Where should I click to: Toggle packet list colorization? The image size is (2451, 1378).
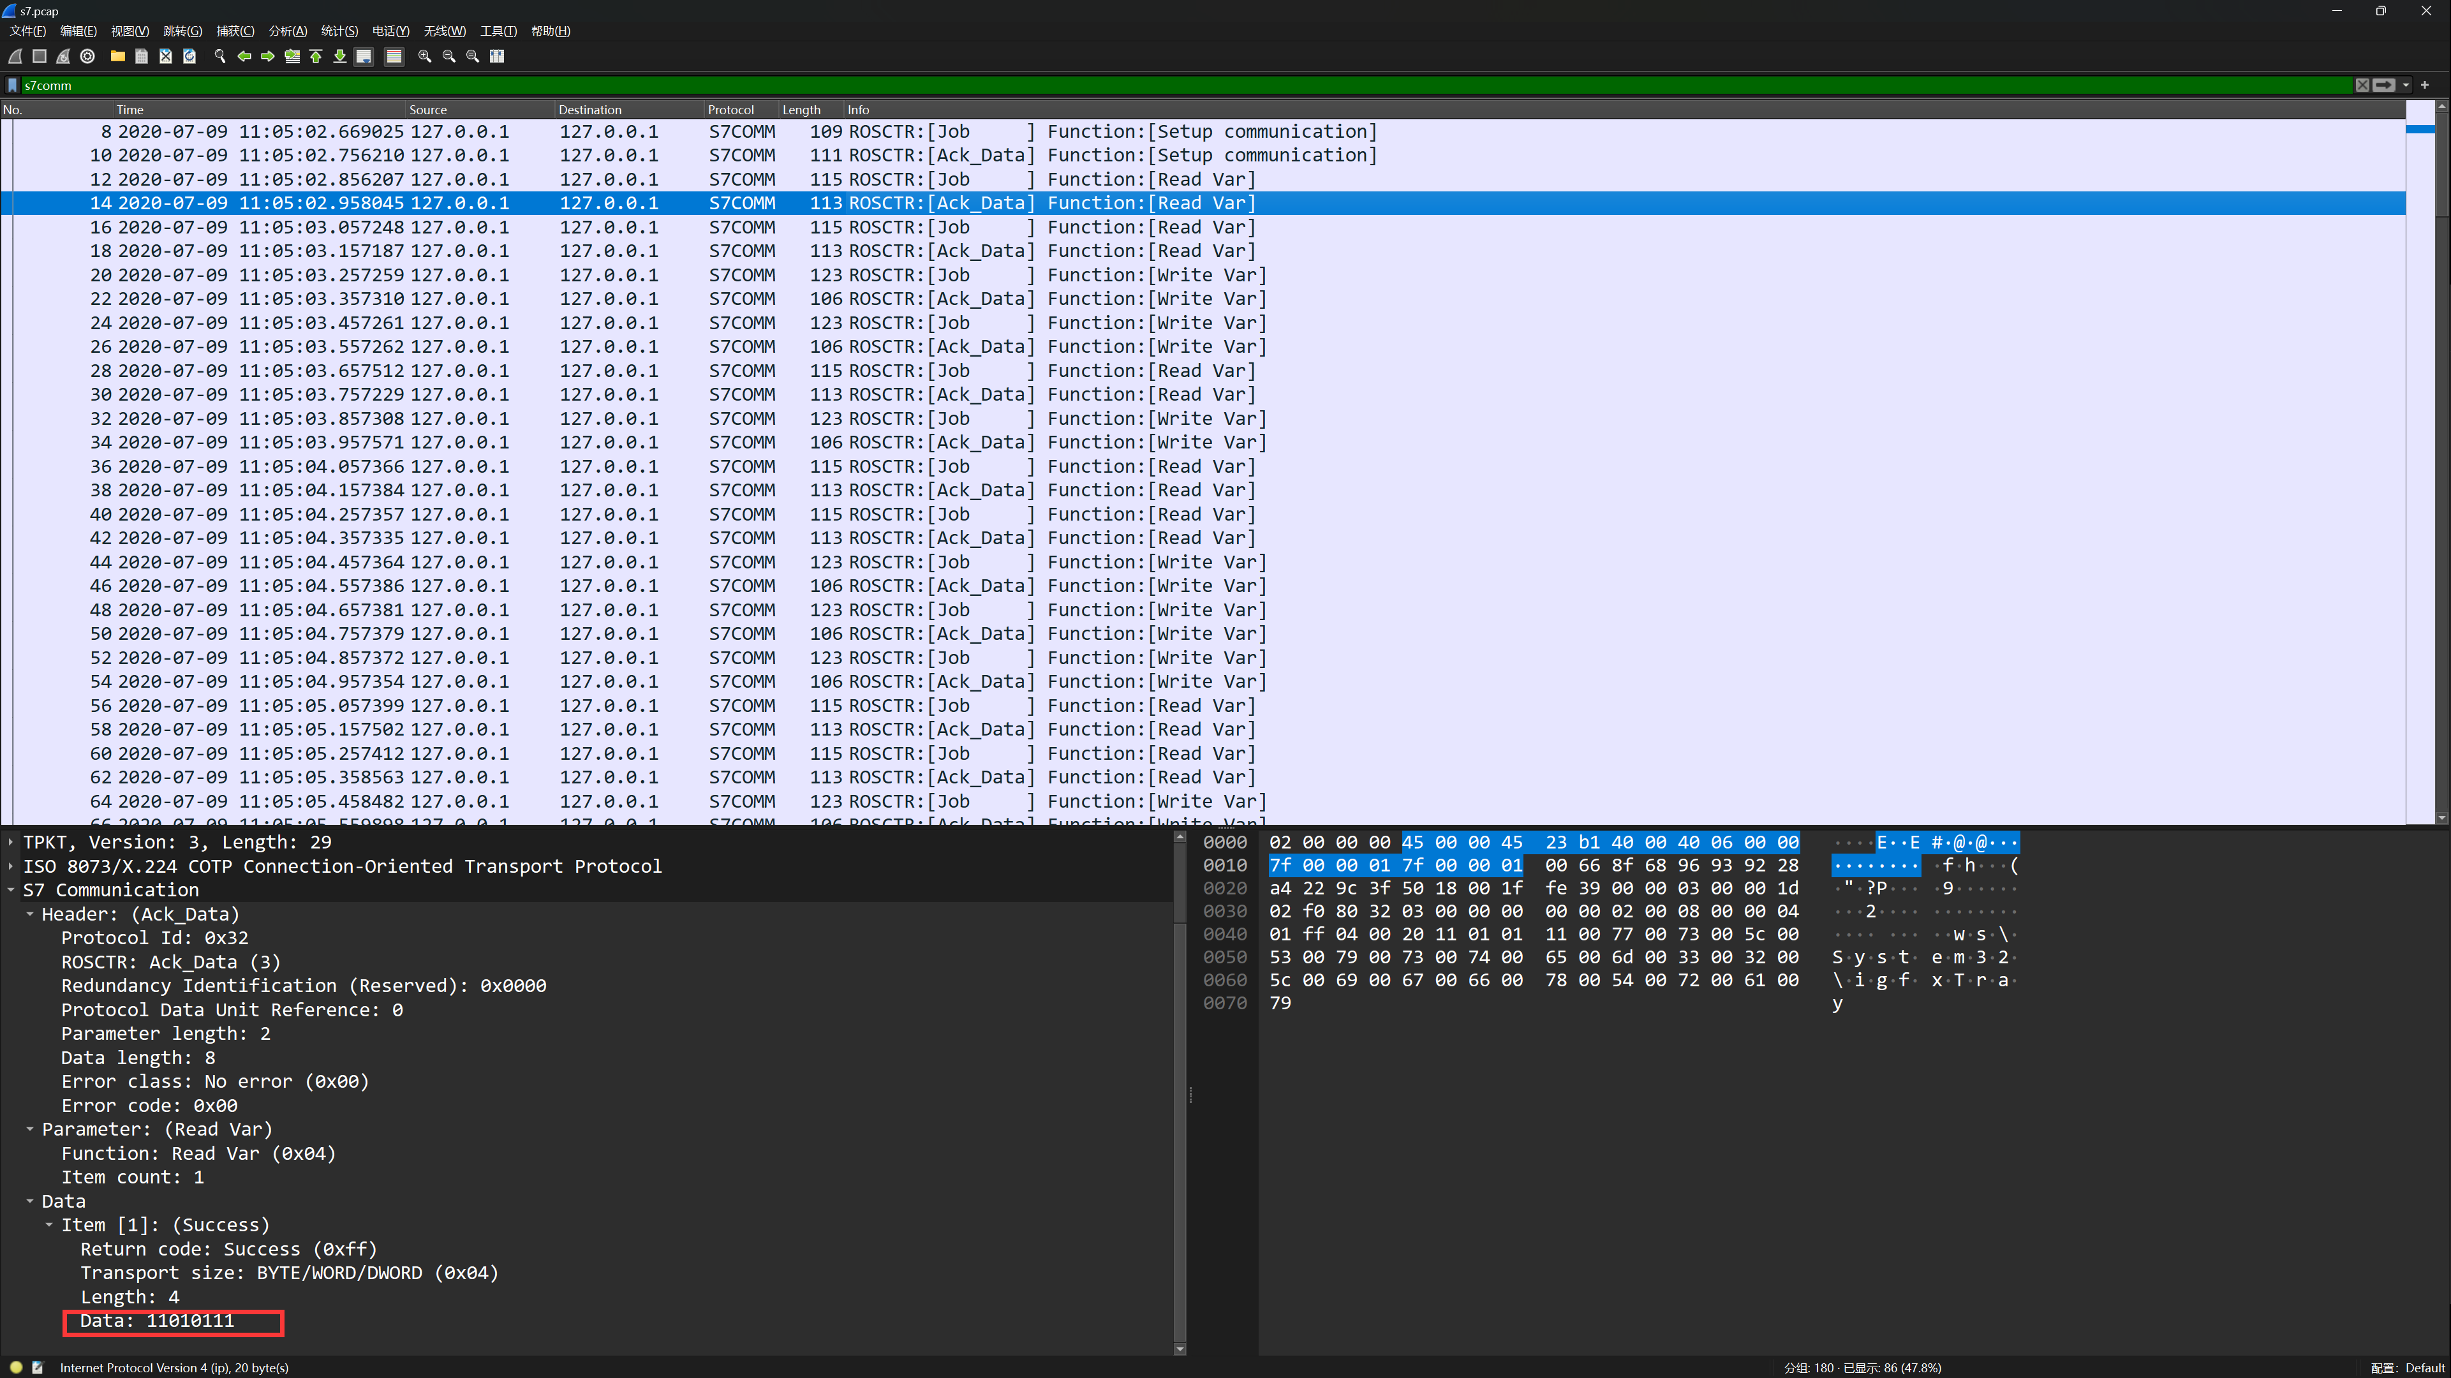point(394,56)
